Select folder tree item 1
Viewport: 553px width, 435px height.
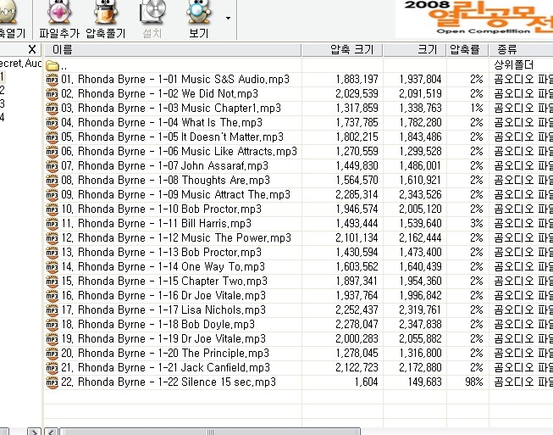pyautogui.click(x=3, y=76)
